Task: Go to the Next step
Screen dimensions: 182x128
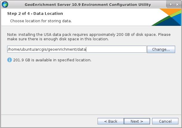Action: [x=137, y=121]
